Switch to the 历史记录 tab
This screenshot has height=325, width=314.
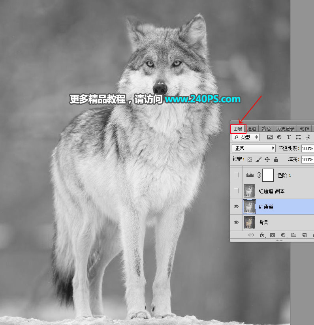click(285, 128)
